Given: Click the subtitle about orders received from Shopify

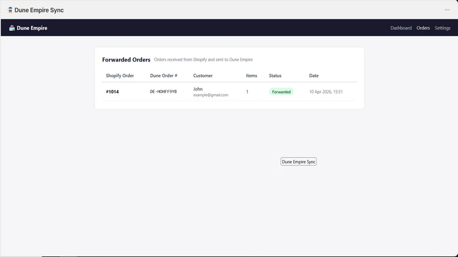Looking at the screenshot, I should click(x=203, y=59).
